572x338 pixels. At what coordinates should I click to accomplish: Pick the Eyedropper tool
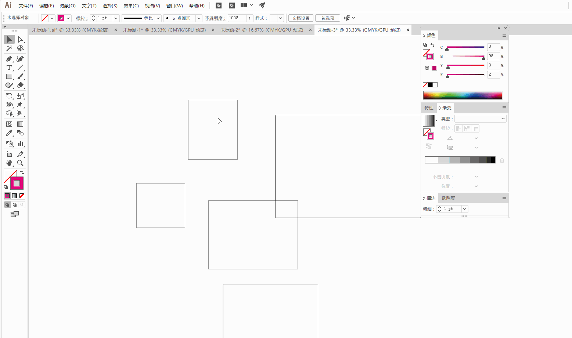pyautogui.click(x=9, y=133)
